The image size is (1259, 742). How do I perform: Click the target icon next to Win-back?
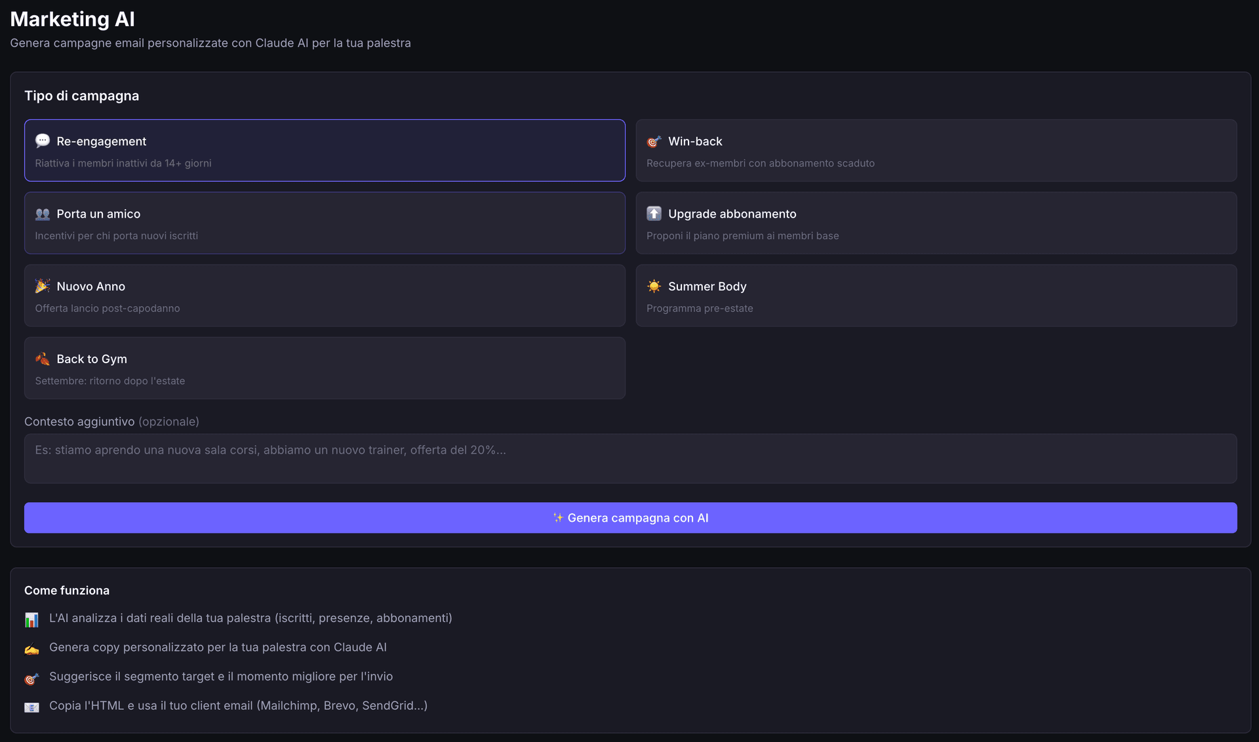tap(654, 142)
